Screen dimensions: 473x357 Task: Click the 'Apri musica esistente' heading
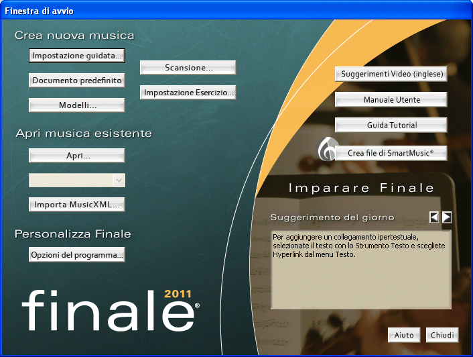click(84, 133)
